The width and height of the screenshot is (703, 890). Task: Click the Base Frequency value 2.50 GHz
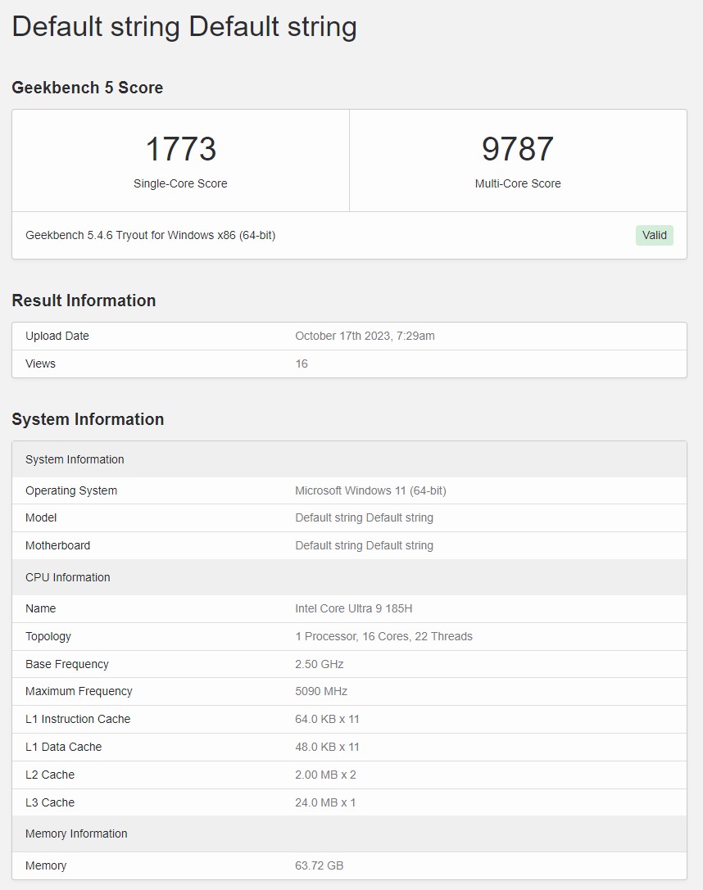tap(320, 664)
